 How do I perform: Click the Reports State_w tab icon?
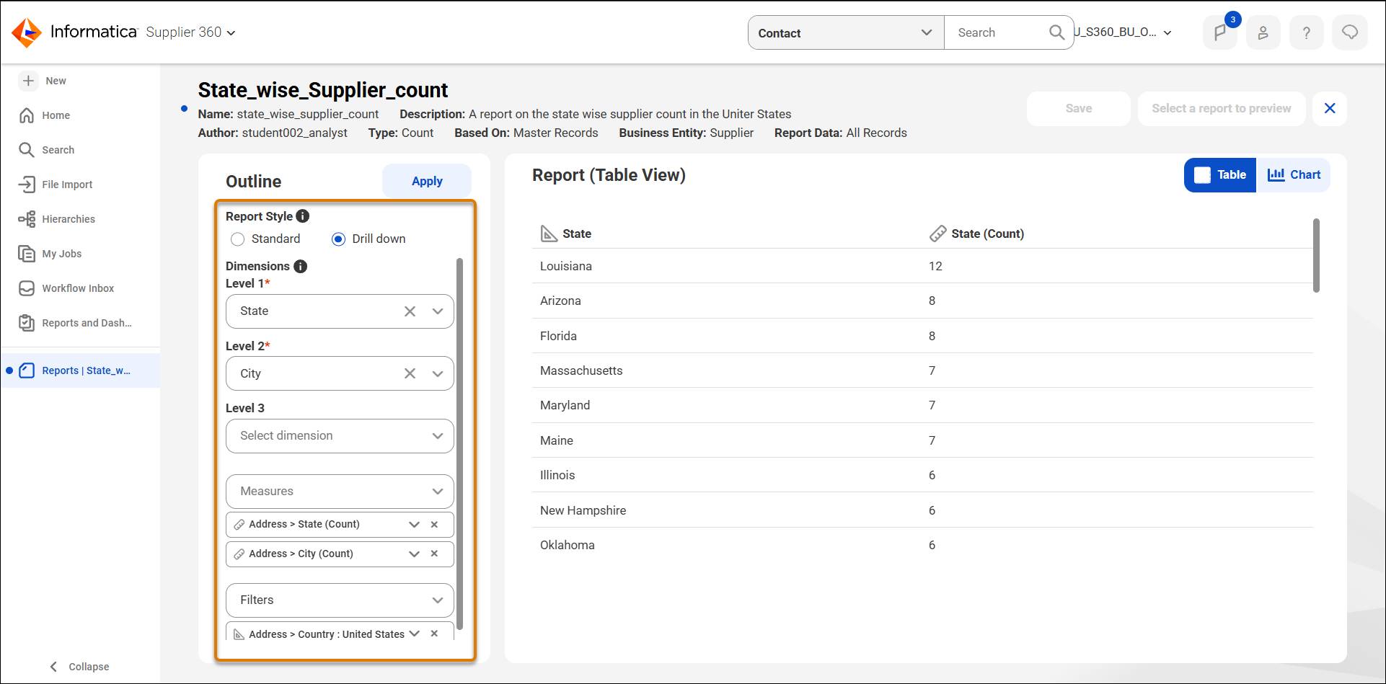pyautogui.click(x=27, y=370)
